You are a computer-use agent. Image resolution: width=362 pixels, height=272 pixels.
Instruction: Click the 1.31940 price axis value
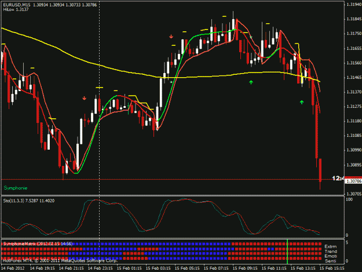coord(354,5)
